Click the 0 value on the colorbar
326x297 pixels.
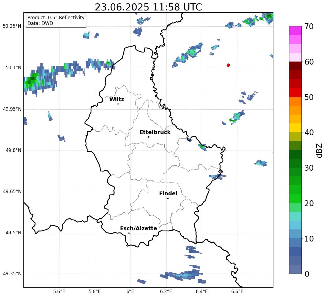click(307, 274)
